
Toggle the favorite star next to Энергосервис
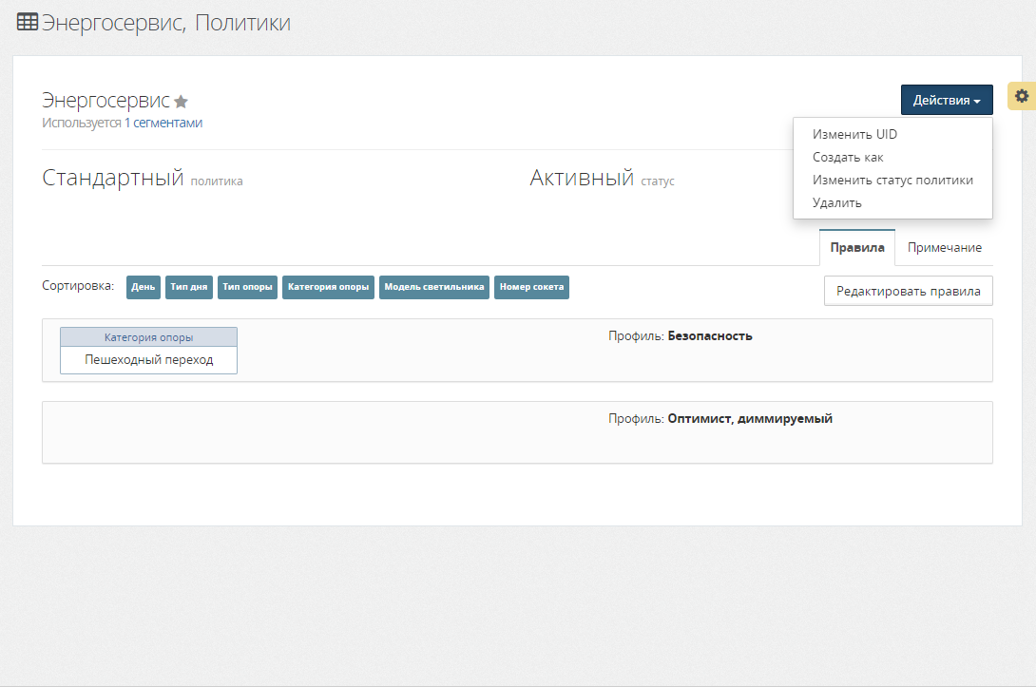182,102
